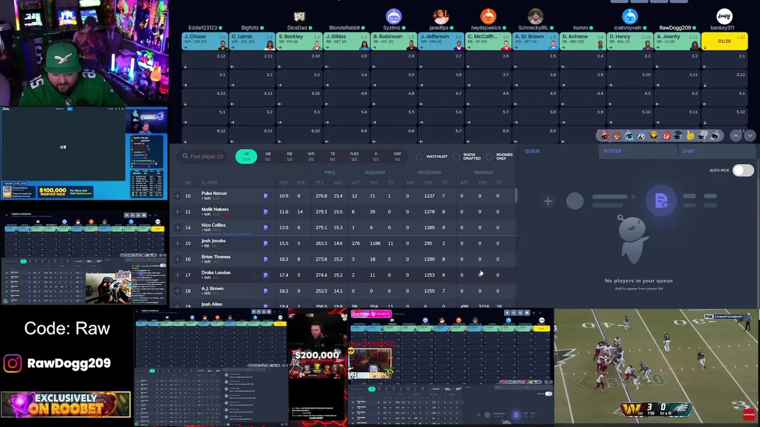Click the B. Robinson pick card
760x427 pixels.
[x=394, y=41]
